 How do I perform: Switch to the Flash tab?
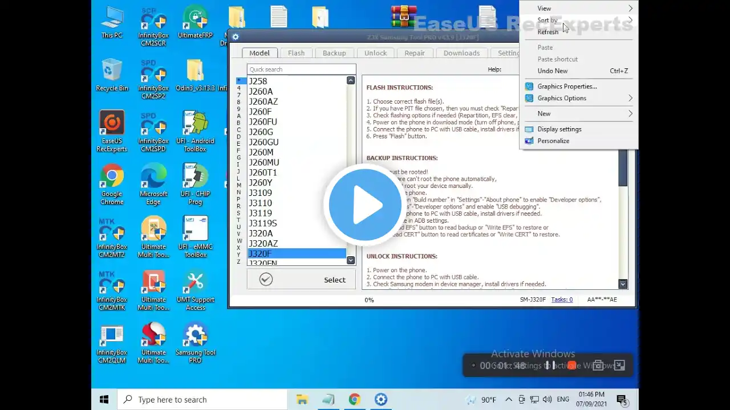(x=296, y=53)
